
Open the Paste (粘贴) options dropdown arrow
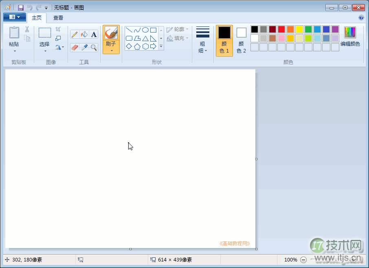tap(14, 51)
